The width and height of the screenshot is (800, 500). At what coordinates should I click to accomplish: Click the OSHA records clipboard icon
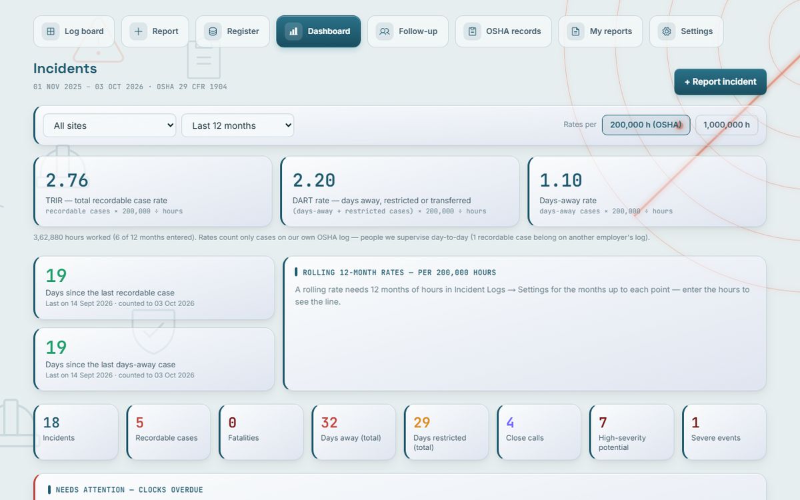[472, 31]
